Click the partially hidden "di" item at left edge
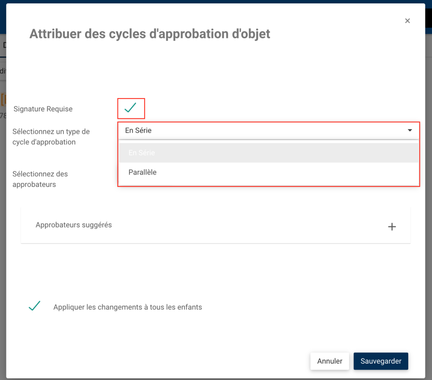Image resolution: width=432 pixels, height=380 pixels. click(x=3, y=71)
